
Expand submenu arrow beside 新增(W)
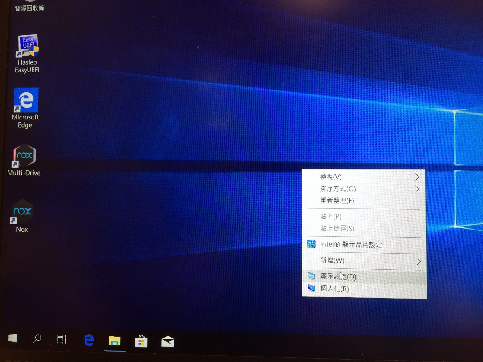(x=418, y=261)
